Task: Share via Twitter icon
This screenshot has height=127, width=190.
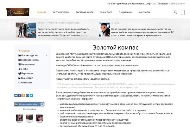Action: point(31,95)
